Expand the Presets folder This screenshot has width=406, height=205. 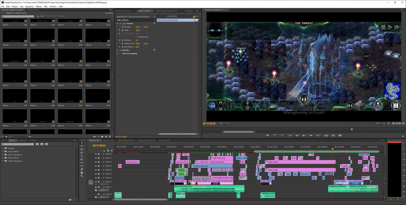[x=2, y=148]
